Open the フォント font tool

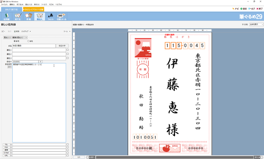[51, 17]
